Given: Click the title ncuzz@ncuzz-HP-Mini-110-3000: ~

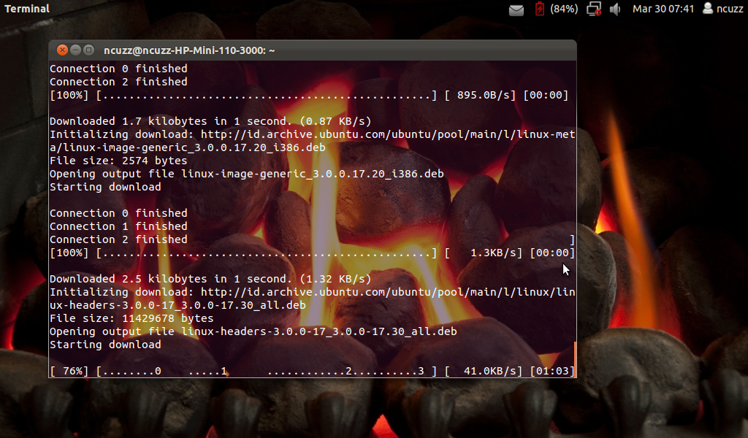Looking at the screenshot, I should [x=189, y=50].
